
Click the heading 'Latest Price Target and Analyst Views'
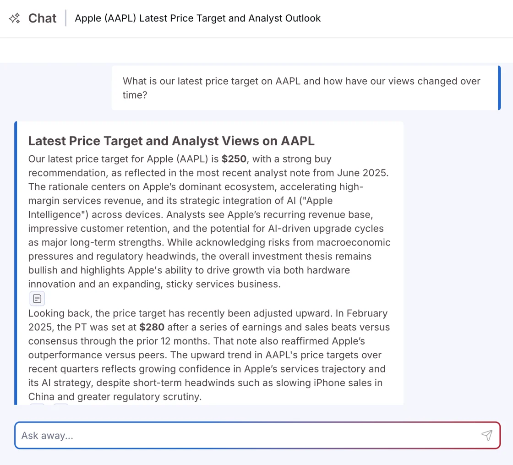pyautogui.click(x=171, y=141)
